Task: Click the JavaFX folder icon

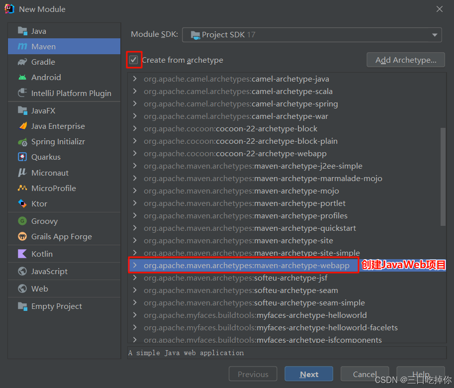Action: tap(22, 110)
